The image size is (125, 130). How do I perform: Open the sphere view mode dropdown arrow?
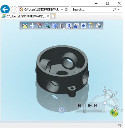point(71,28)
